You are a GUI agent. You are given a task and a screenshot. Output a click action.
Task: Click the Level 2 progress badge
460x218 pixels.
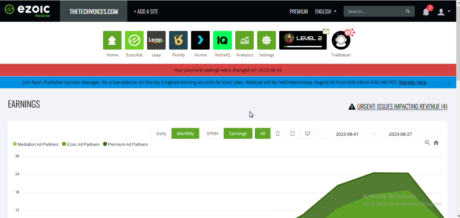[303, 40]
